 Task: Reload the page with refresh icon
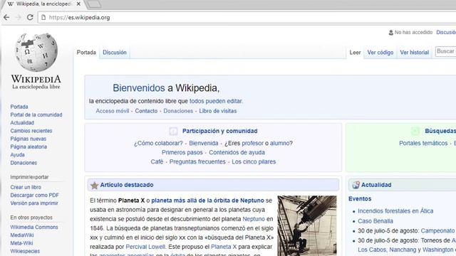tap(30, 17)
